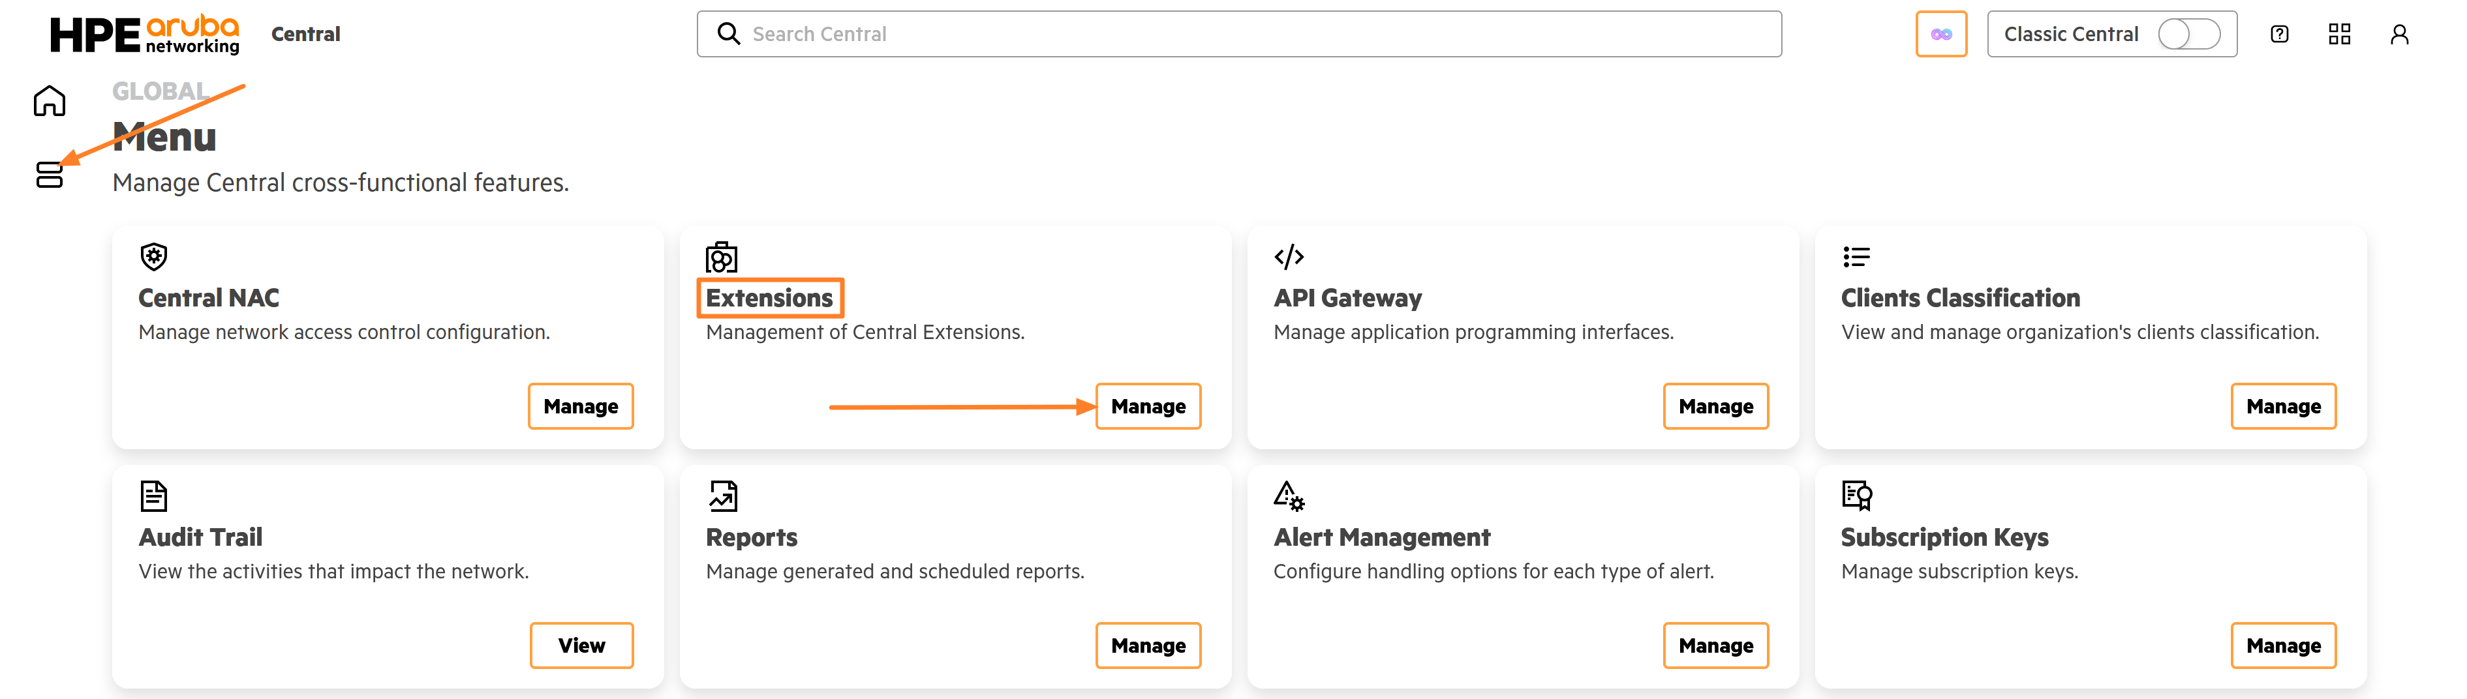Click Manage for Subscription Keys
This screenshot has width=2467, height=699.
[x=2284, y=646]
